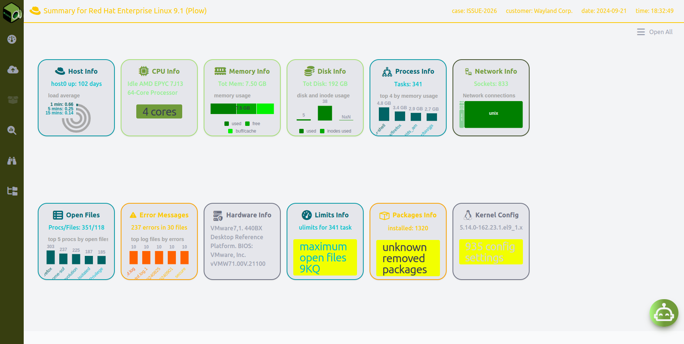
Task: Click the open box icon in sidebar
Action: 13,100
